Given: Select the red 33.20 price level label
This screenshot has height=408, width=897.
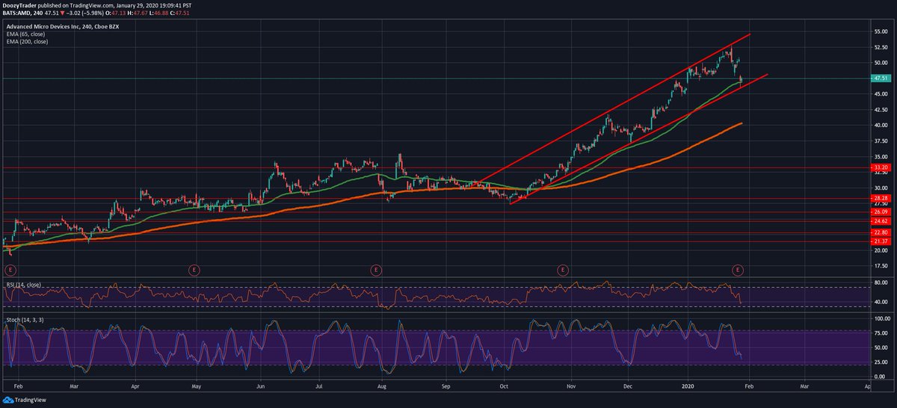Looking at the screenshot, I should pyautogui.click(x=880, y=168).
